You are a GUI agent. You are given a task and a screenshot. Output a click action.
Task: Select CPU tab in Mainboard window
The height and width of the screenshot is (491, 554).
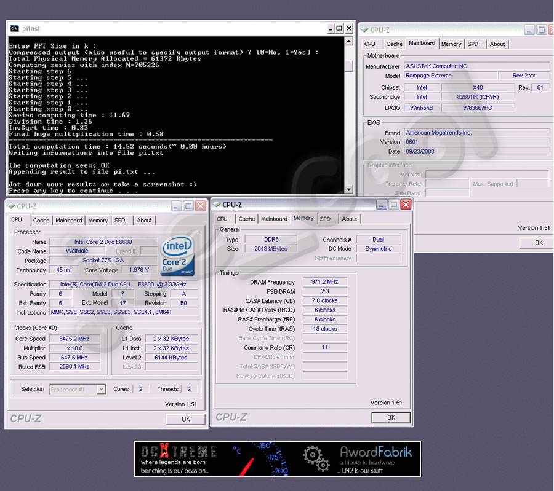pos(369,44)
